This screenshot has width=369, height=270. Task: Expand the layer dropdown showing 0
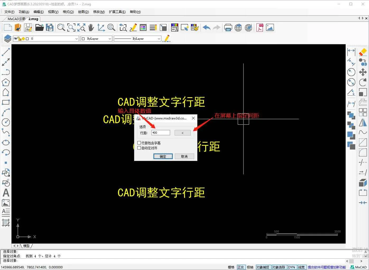76,39
